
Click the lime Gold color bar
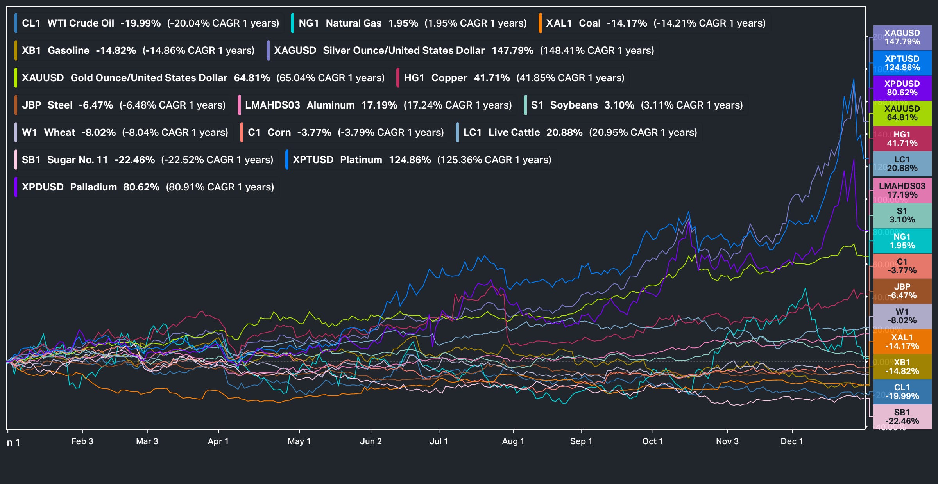pyautogui.click(x=16, y=78)
